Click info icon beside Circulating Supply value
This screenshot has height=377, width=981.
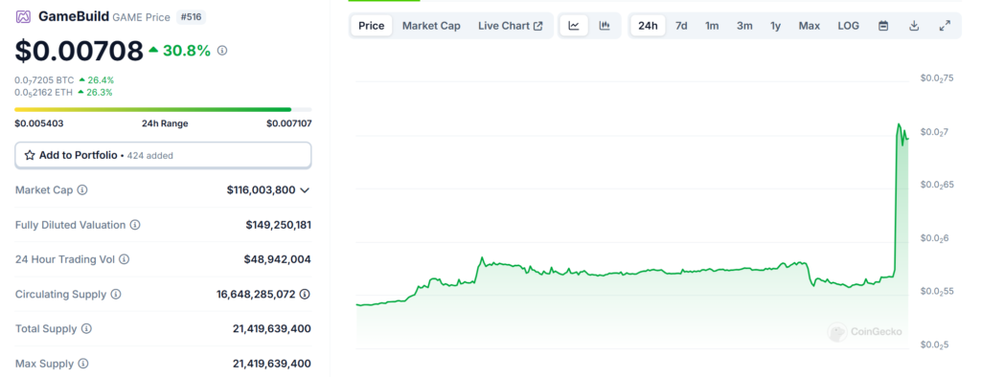click(x=305, y=294)
